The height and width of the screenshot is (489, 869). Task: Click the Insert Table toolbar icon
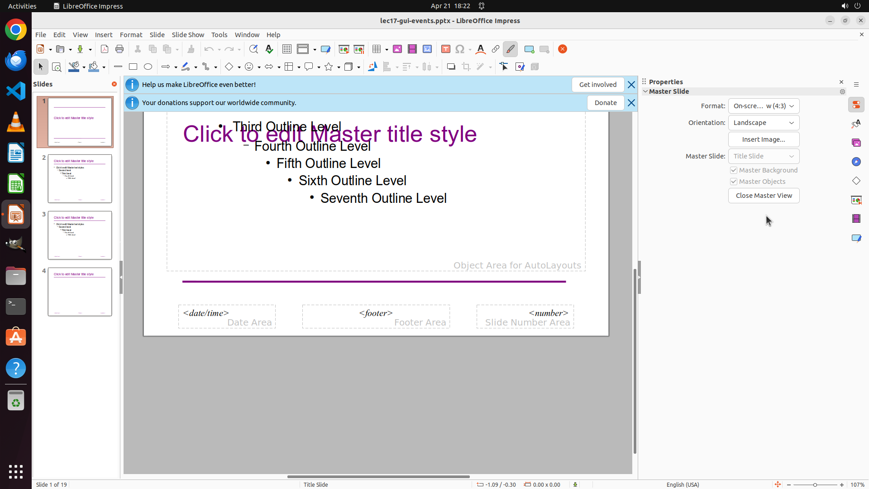point(377,49)
